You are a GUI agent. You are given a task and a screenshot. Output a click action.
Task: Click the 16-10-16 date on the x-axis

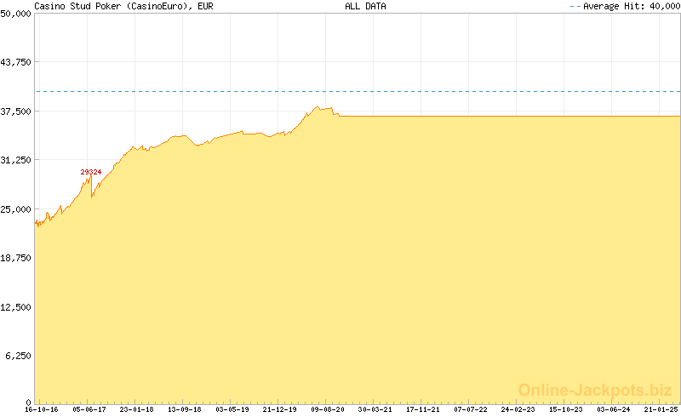pos(41,409)
